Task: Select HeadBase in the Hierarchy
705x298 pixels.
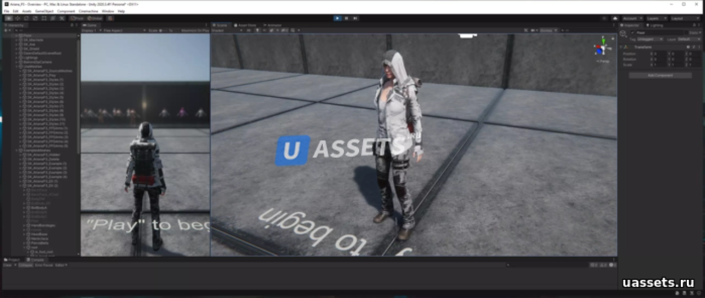Action: [39, 234]
